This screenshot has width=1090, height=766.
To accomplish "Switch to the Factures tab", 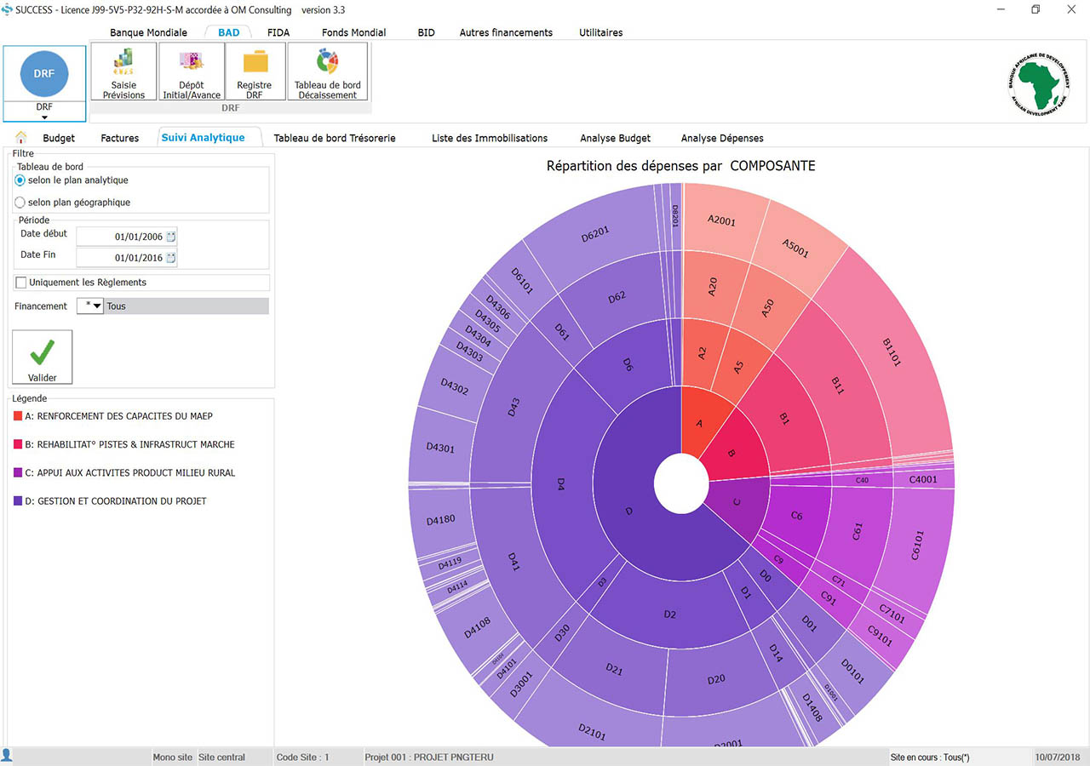I will coord(120,138).
